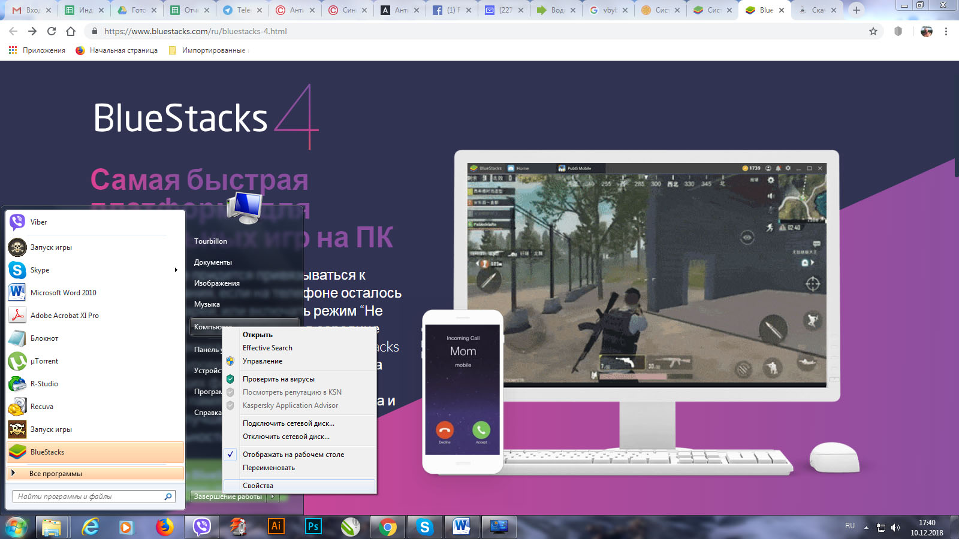Open Recuva from the Start menu
The height and width of the screenshot is (539, 959).
click(x=95, y=407)
